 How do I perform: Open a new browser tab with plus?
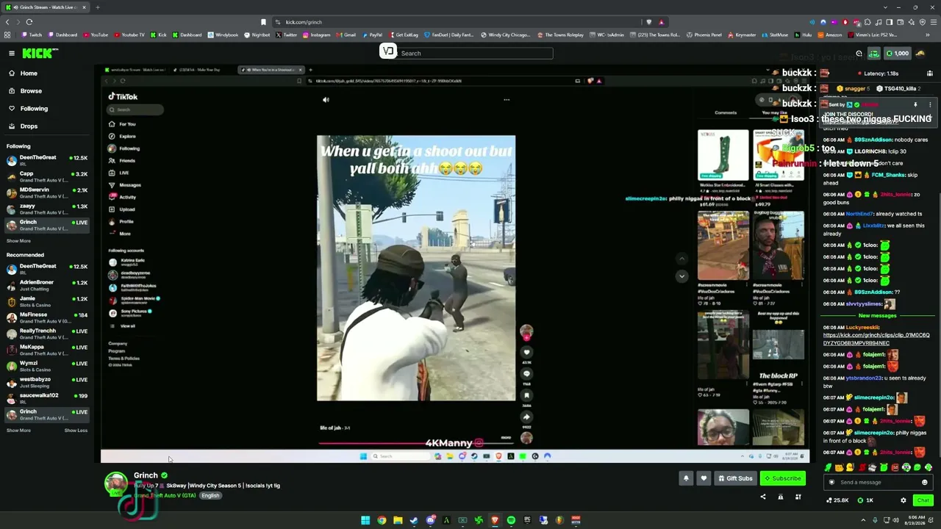tap(97, 7)
